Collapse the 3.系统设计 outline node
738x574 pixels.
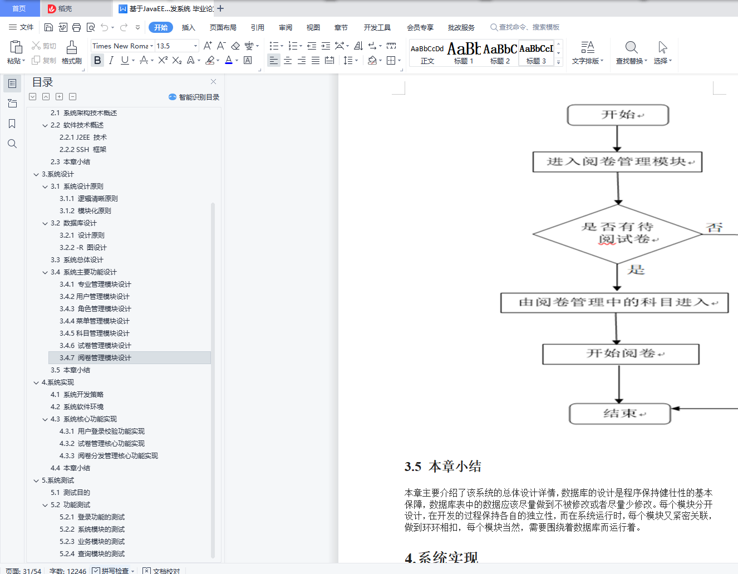(36, 174)
